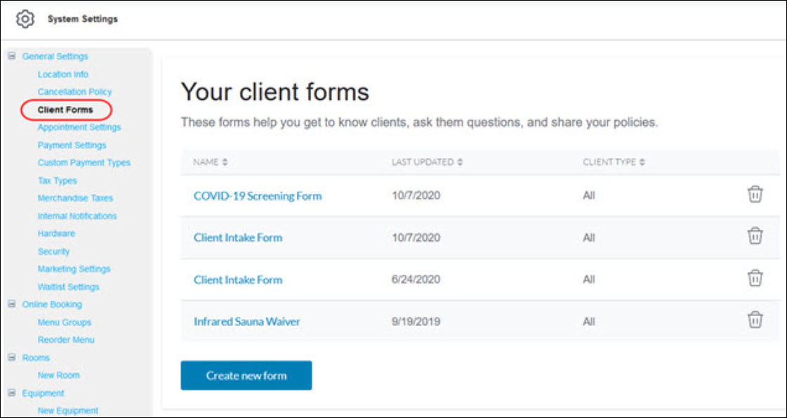Viewport: 787px width, 418px height.
Task: Open the New Room page
Action: pyautogui.click(x=58, y=375)
